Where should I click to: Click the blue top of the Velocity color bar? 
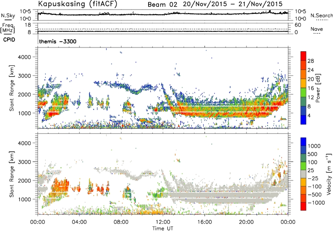pyautogui.click(x=303, y=141)
